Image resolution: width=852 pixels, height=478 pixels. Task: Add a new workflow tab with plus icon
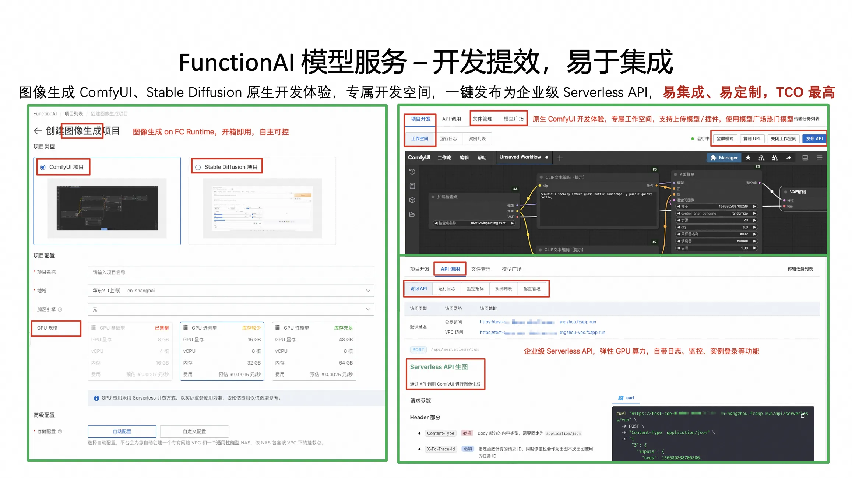tap(560, 158)
